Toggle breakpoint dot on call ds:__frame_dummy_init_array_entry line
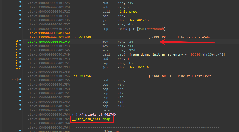Viewport: 239px width, 132px height. click(20, 53)
